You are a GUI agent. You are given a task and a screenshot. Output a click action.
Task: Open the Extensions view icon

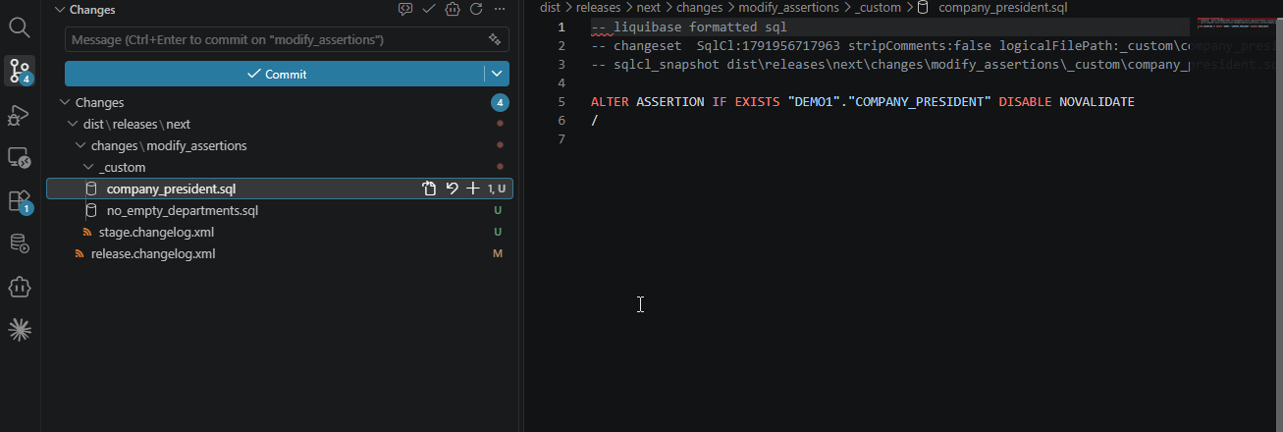(x=20, y=201)
